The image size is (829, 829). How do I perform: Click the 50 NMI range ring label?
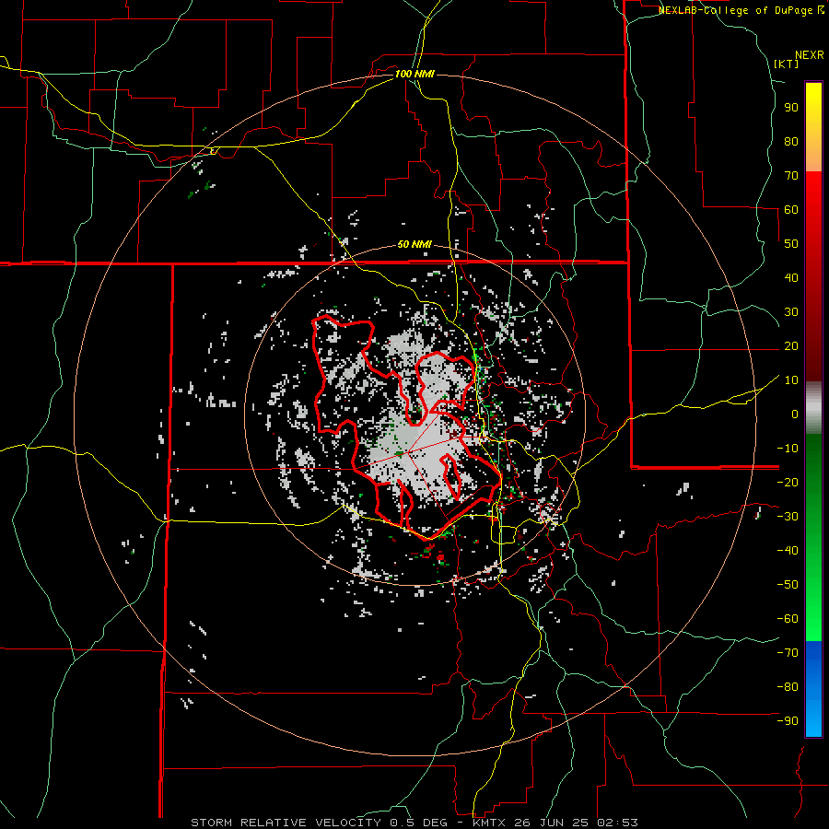414,244
